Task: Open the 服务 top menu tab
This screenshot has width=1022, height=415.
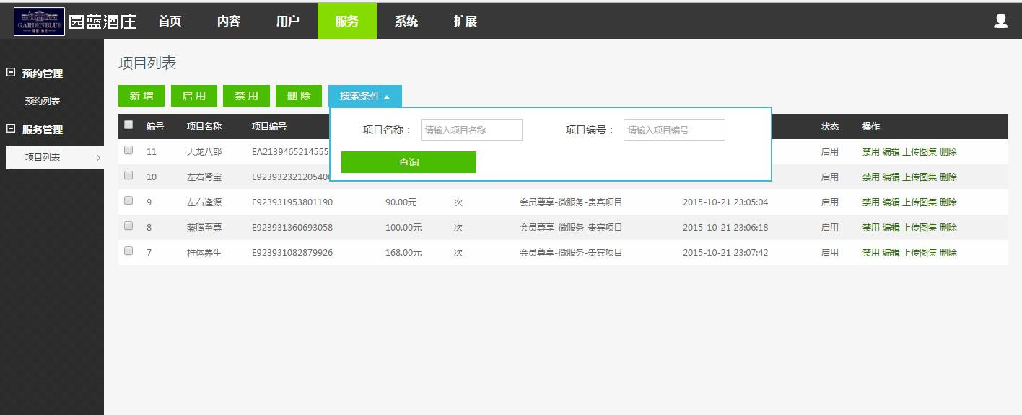Action: [x=346, y=22]
